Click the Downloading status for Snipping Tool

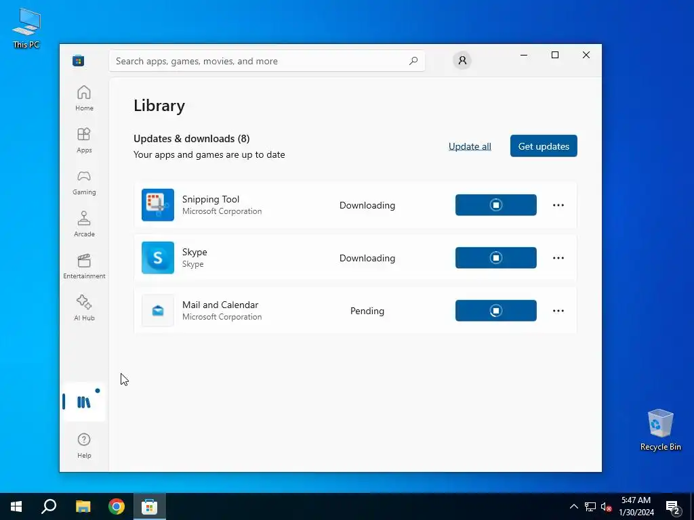(x=367, y=205)
